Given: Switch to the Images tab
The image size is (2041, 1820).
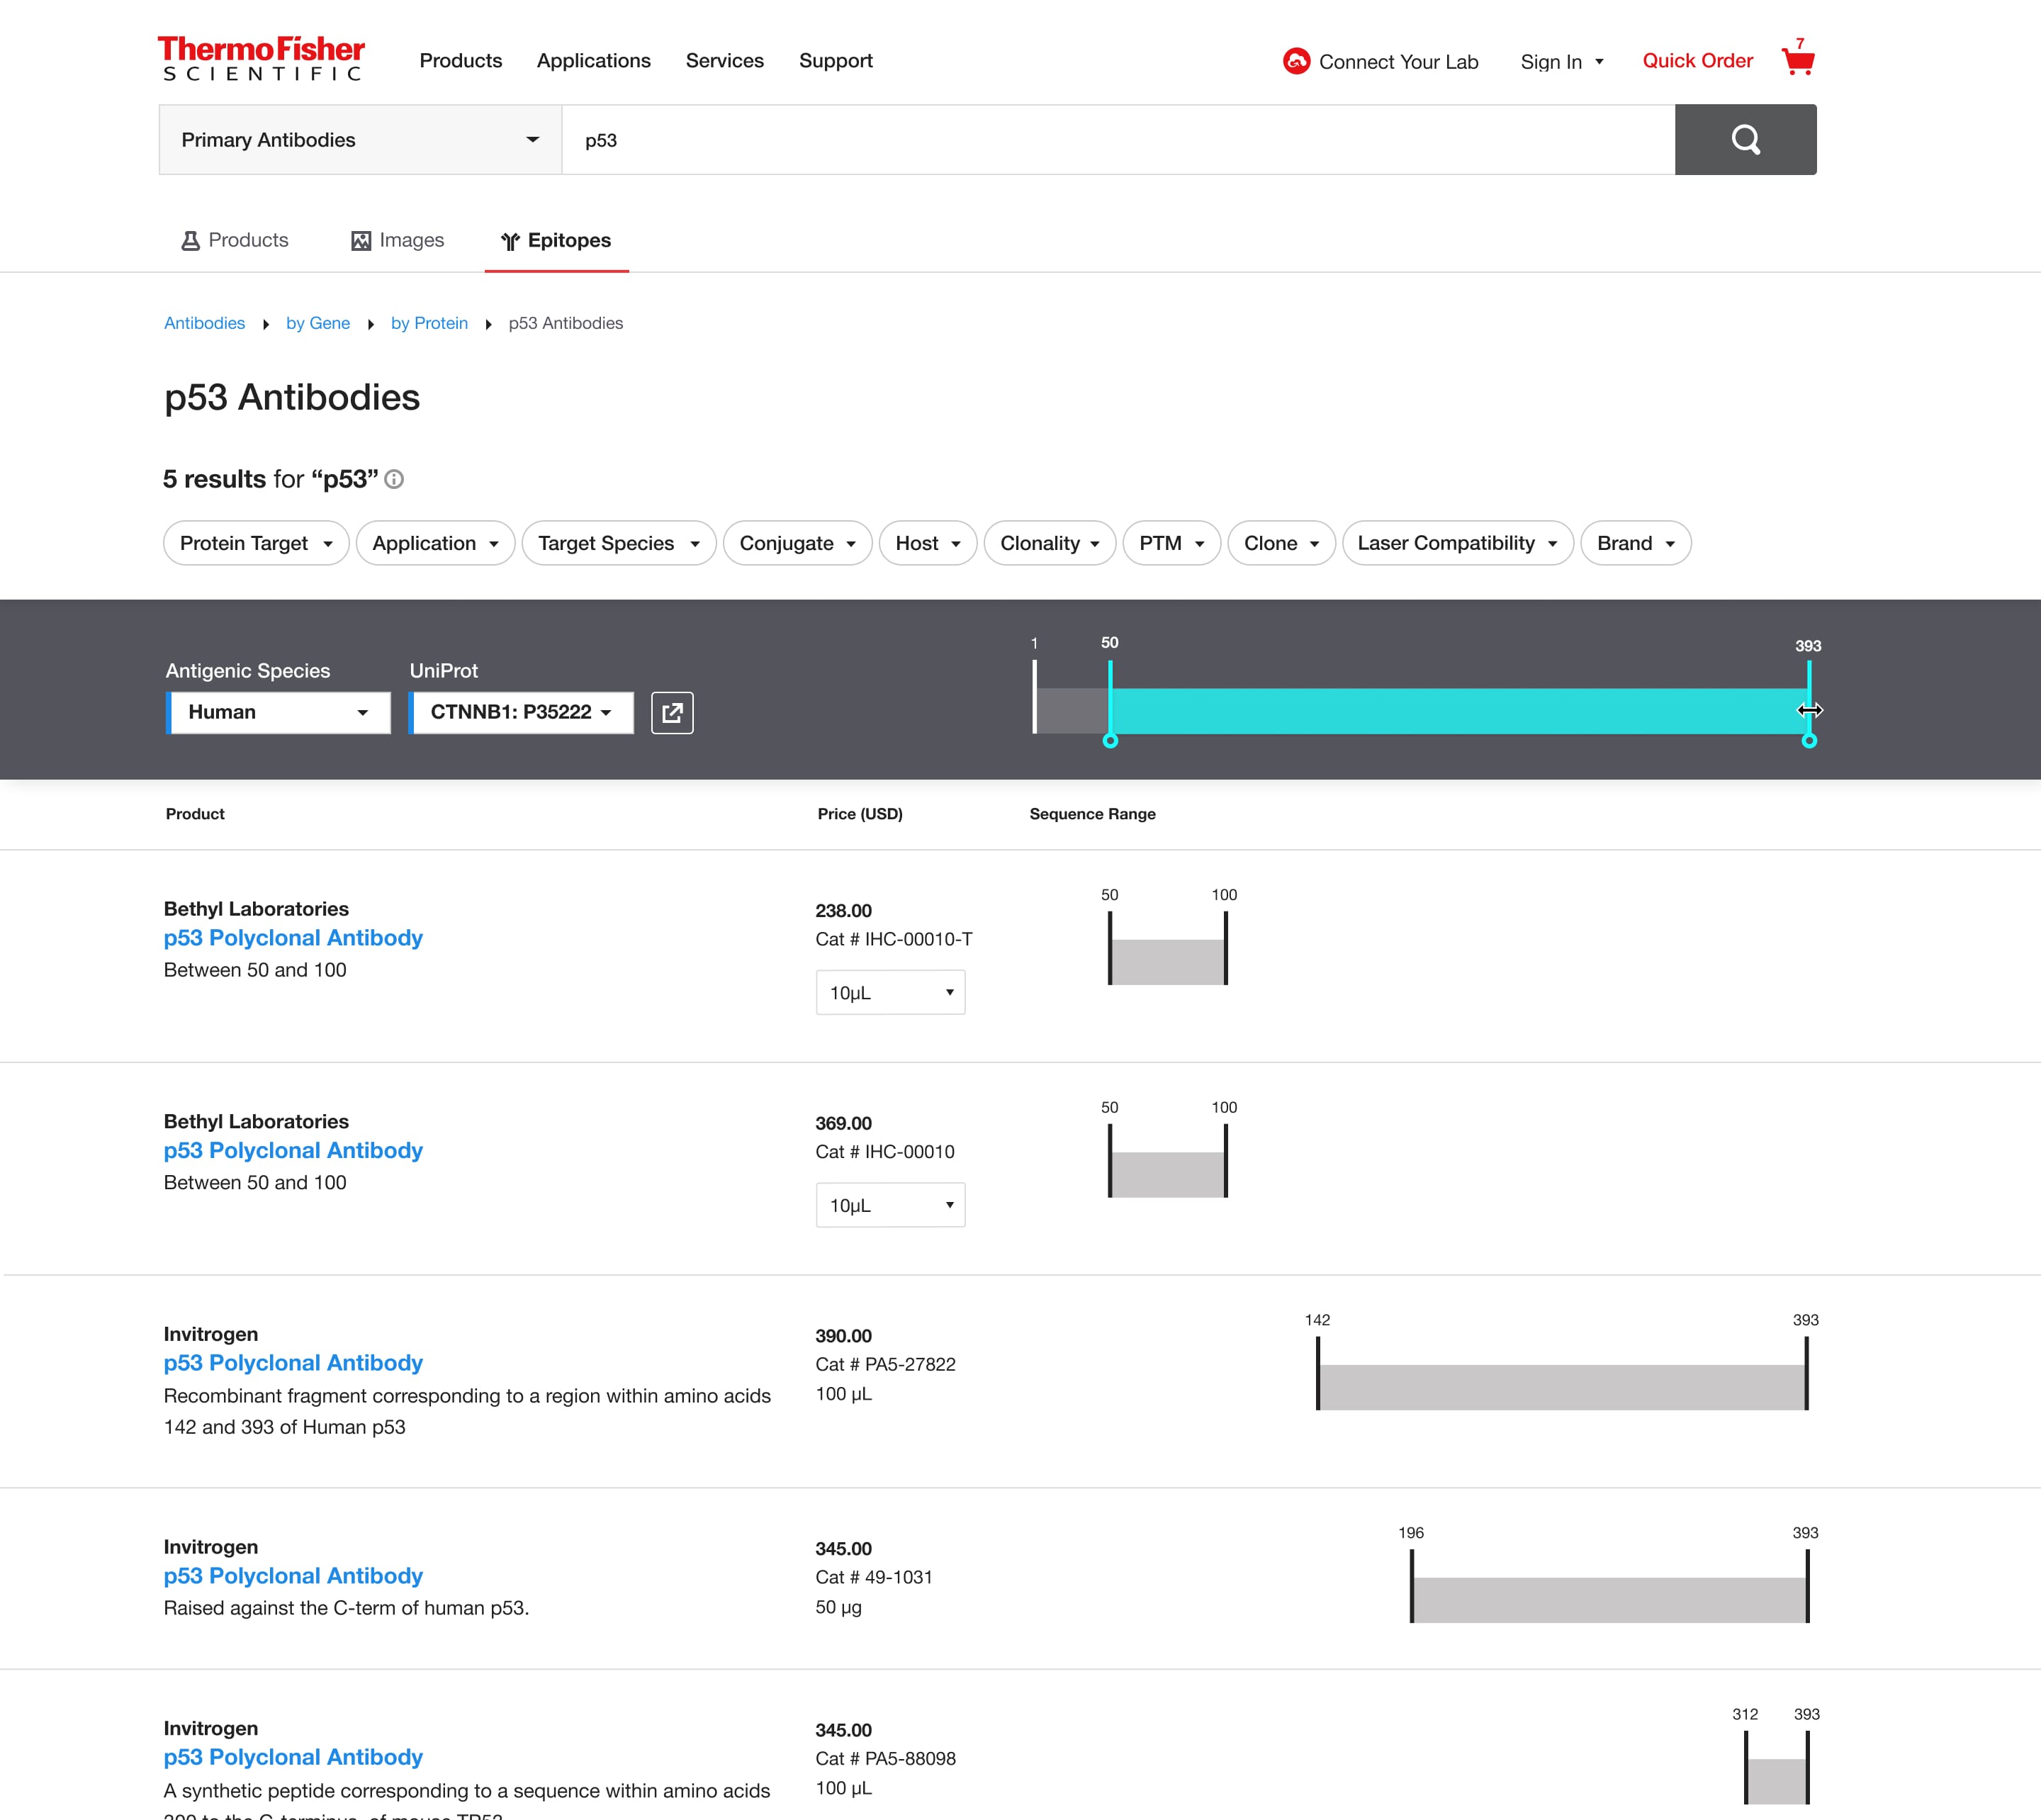Looking at the screenshot, I should click(x=393, y=239).
